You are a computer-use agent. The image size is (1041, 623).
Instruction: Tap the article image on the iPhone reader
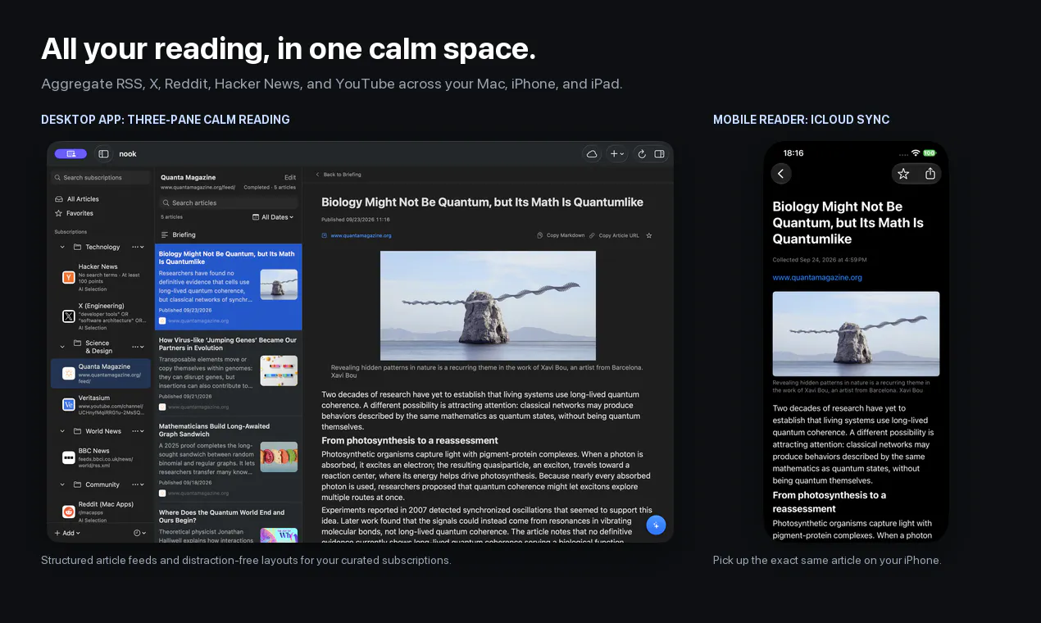coord(856,334)
